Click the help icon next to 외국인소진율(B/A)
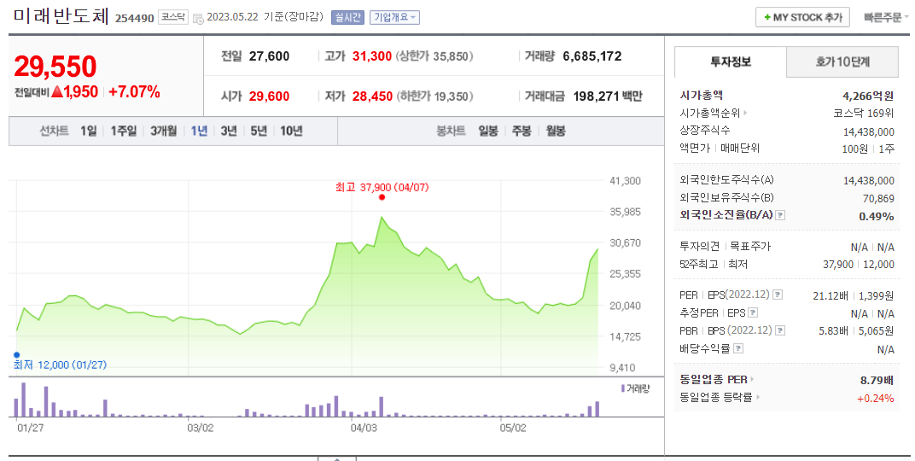Screen dimensions: 915x461 (780, 215)
